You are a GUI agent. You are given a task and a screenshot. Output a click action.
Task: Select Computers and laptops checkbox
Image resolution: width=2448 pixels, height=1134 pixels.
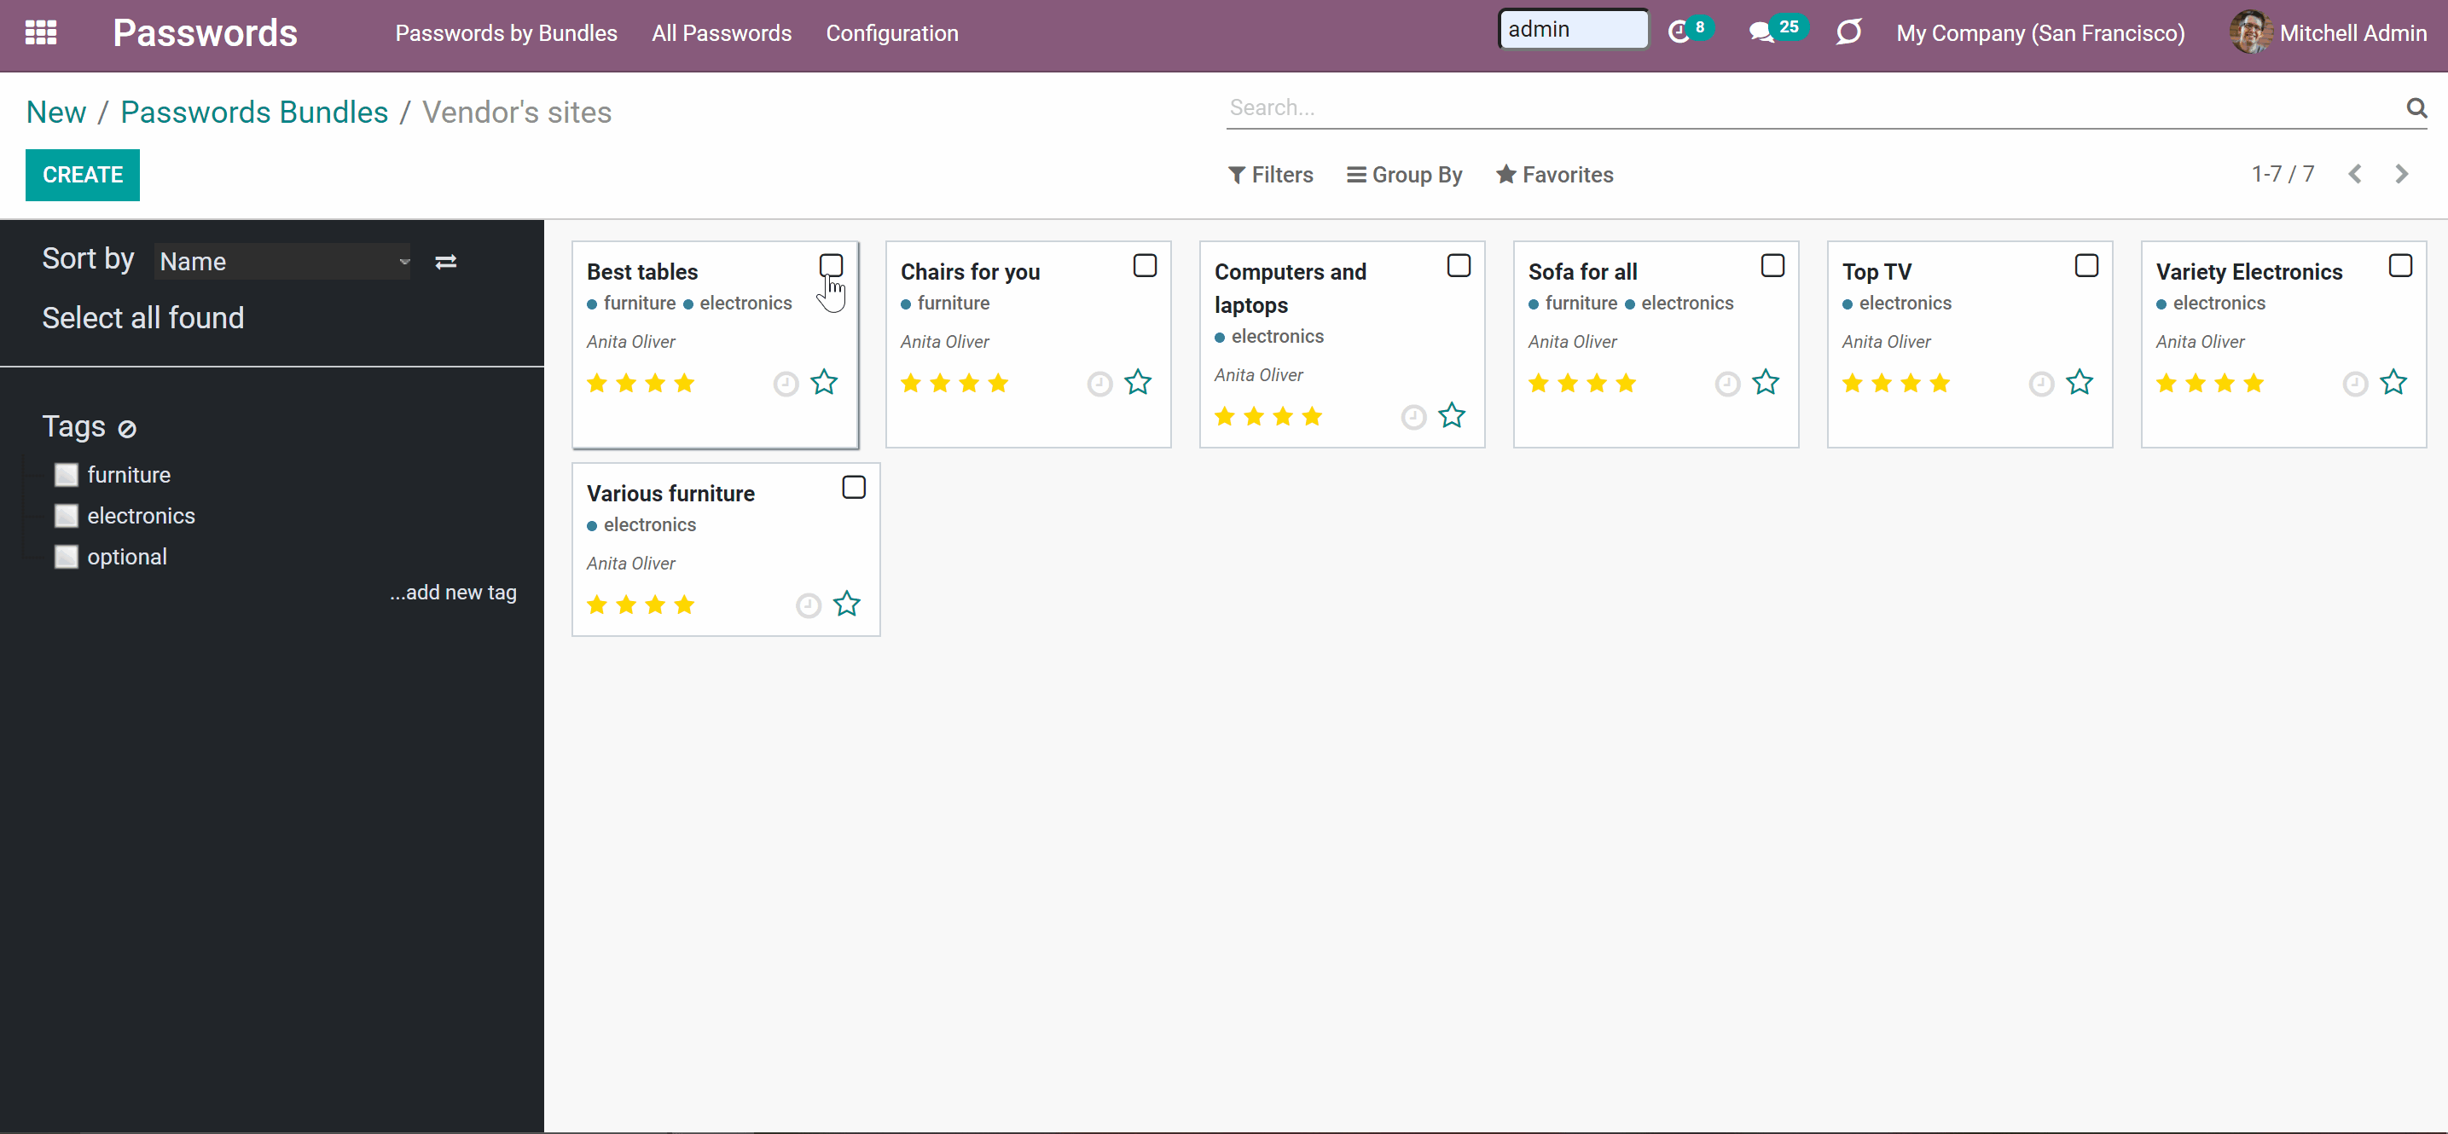click(x=1459, y=265)
